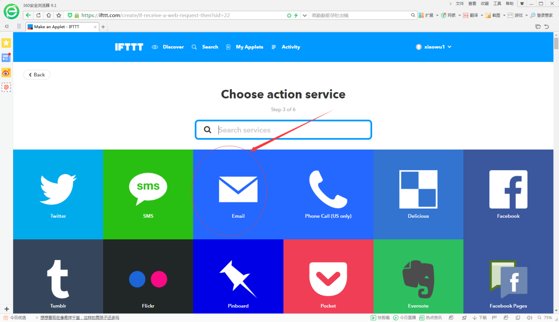This screenshot has height=322, width=559.
Task: Open the Activity nav link
Action: pos(286,47)
